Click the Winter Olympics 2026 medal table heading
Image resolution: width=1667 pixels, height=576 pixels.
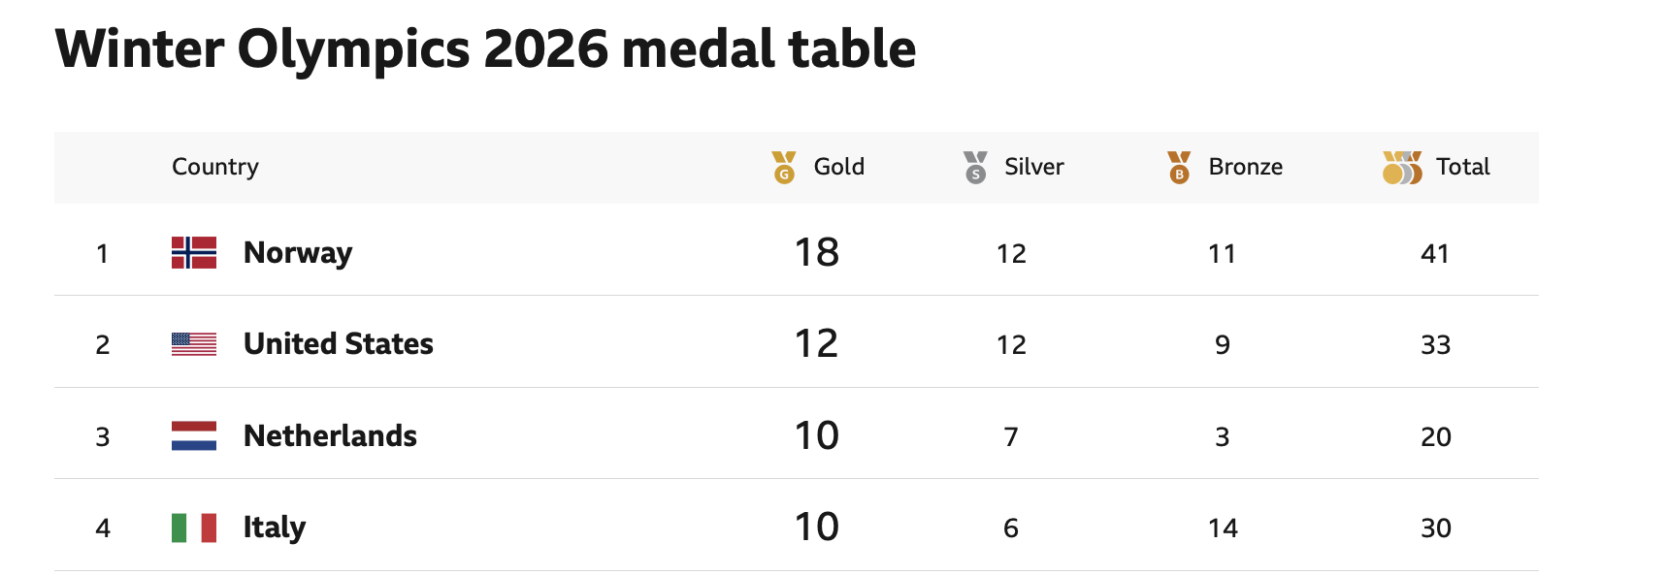tap(485, 49)
